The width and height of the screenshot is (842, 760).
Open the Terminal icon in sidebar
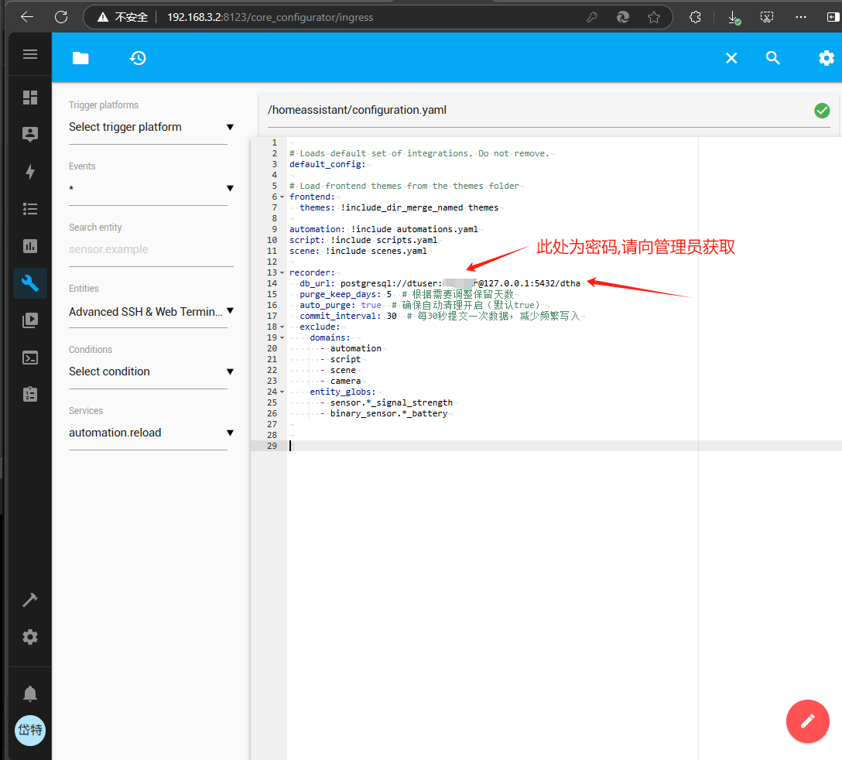(30, 358)
